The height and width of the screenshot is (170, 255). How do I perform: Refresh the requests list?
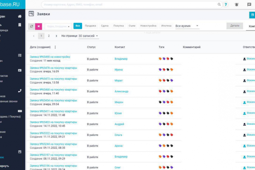tap(32, 26)
